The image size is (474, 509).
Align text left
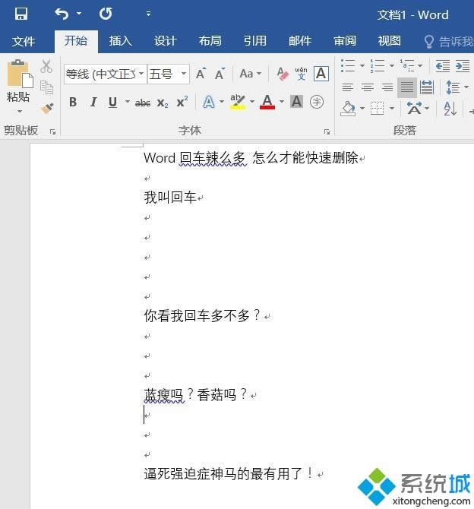348,87
